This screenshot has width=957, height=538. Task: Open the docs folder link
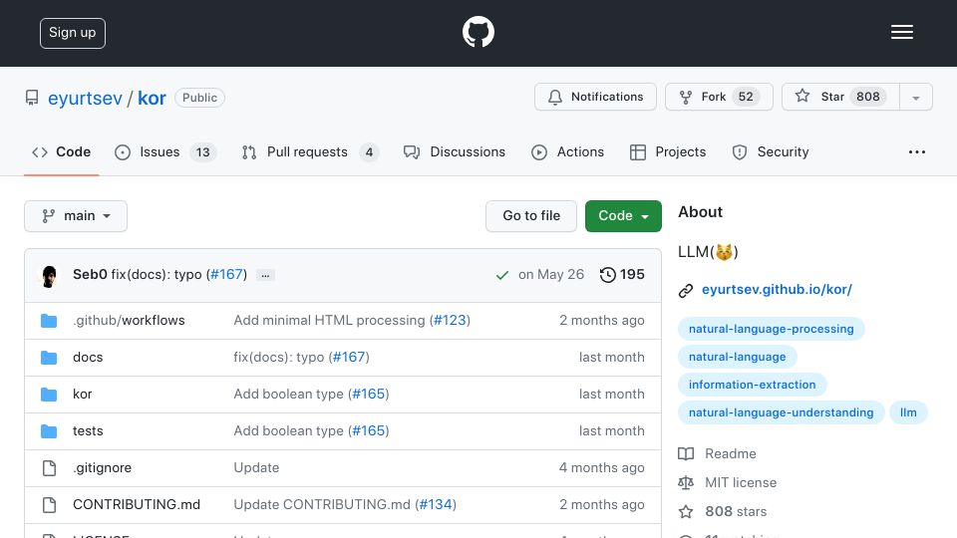click(x=88, y=357)
